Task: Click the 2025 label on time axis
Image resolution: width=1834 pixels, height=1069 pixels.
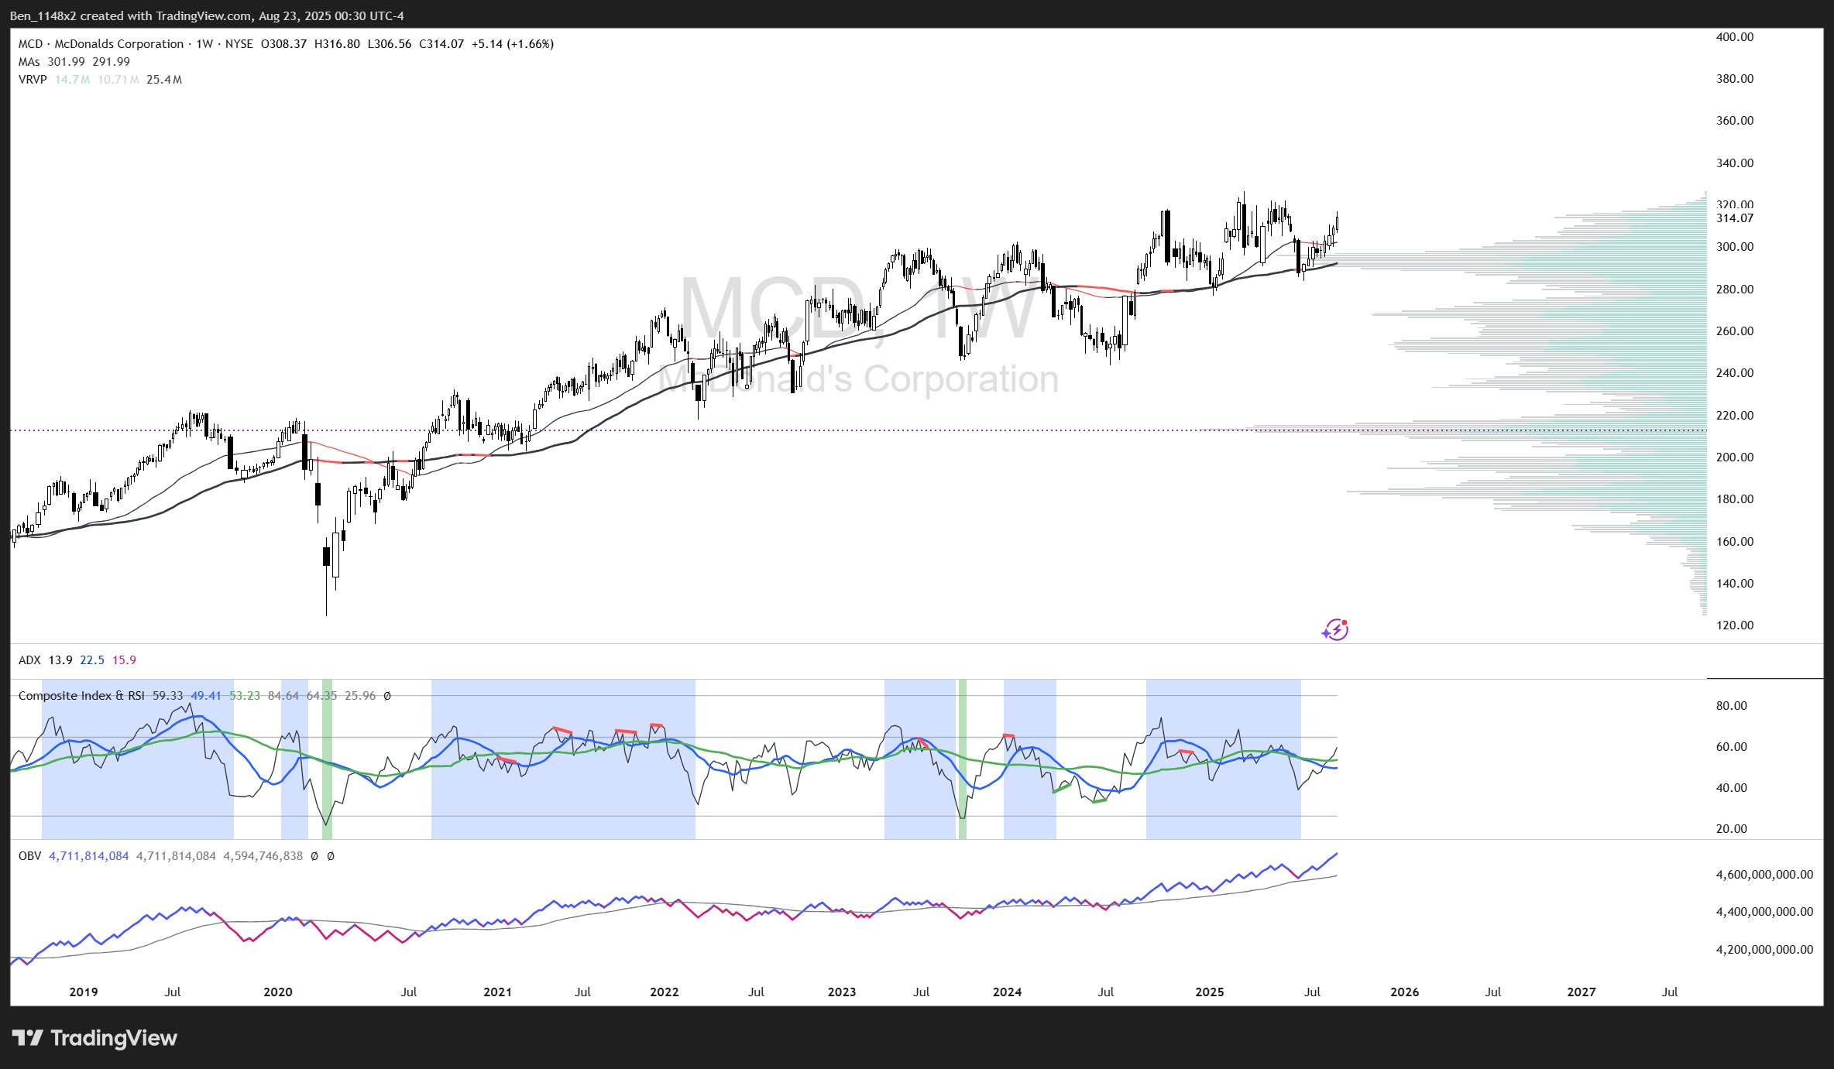Action: (x=1210, y=992)
